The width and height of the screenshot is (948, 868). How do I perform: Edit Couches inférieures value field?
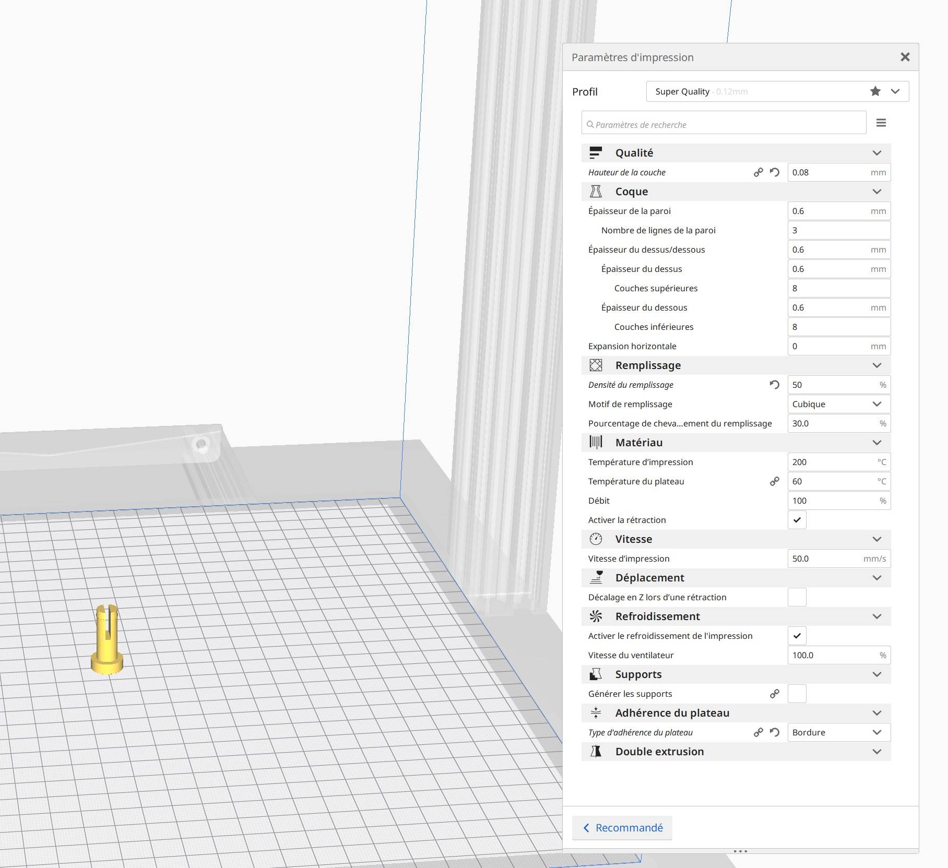coord(839,327)
